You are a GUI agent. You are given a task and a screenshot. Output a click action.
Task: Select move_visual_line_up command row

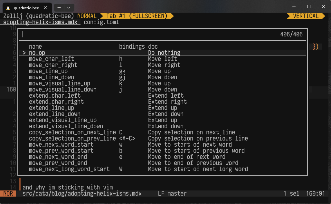[x=163, y=83]
